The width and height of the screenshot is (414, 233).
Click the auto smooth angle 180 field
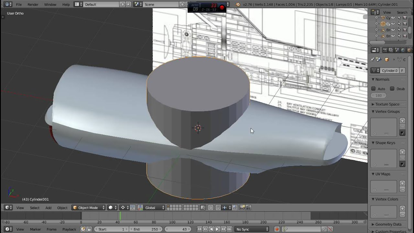(379, 95)
